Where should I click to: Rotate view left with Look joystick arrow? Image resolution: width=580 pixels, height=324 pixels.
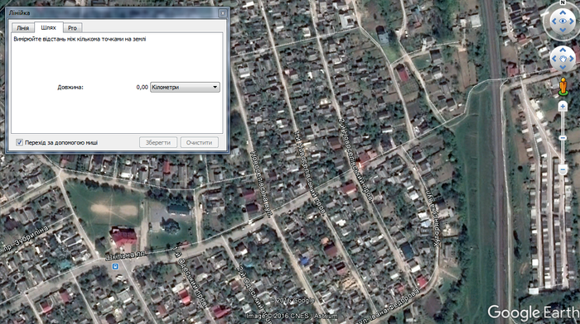coord(554,21)
